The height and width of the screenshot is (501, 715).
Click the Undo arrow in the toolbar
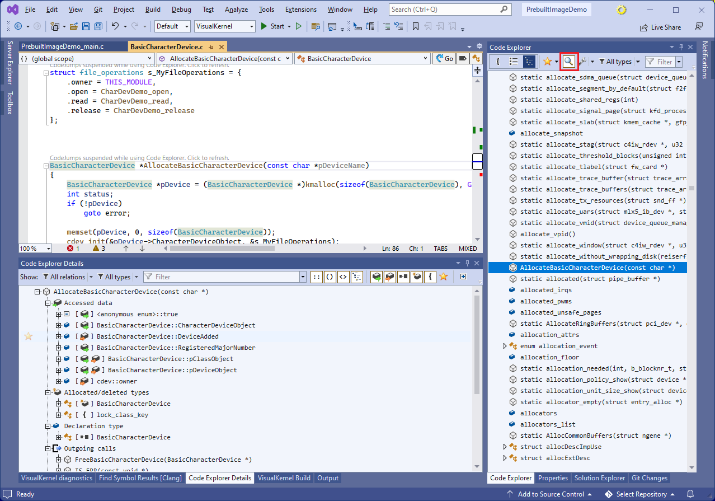115,26
